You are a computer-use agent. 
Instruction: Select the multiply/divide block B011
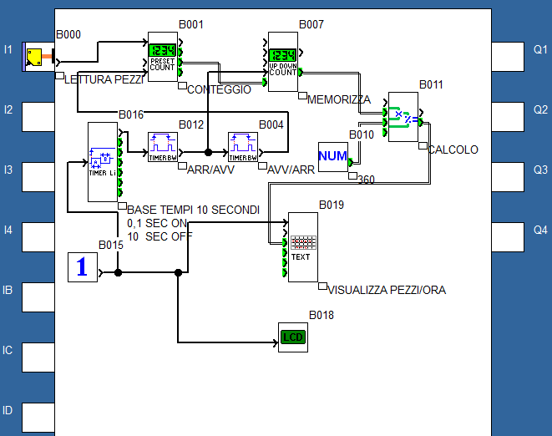pos(403,117)
